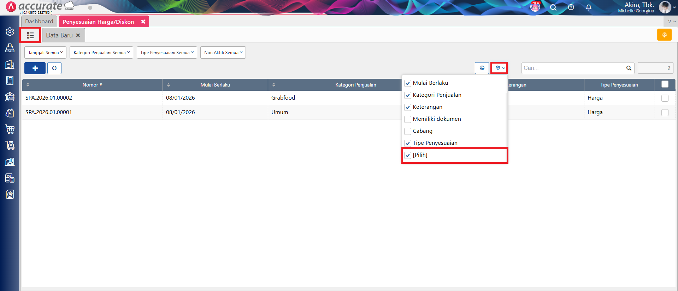Open the settings gear in sidebar
This screenshot has width=678, height=291.
[10, 32]
